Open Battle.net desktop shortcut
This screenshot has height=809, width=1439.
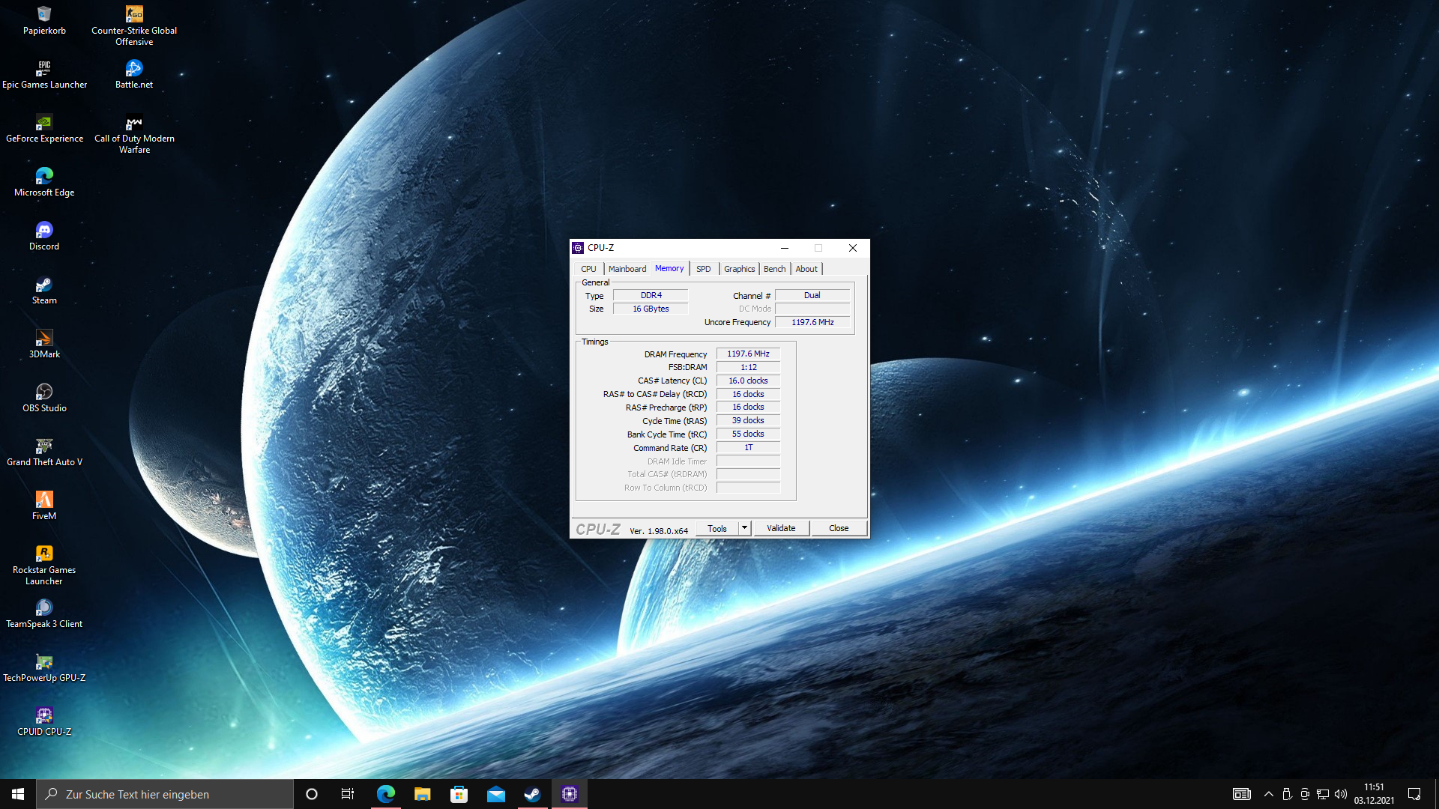pos(134,69)
